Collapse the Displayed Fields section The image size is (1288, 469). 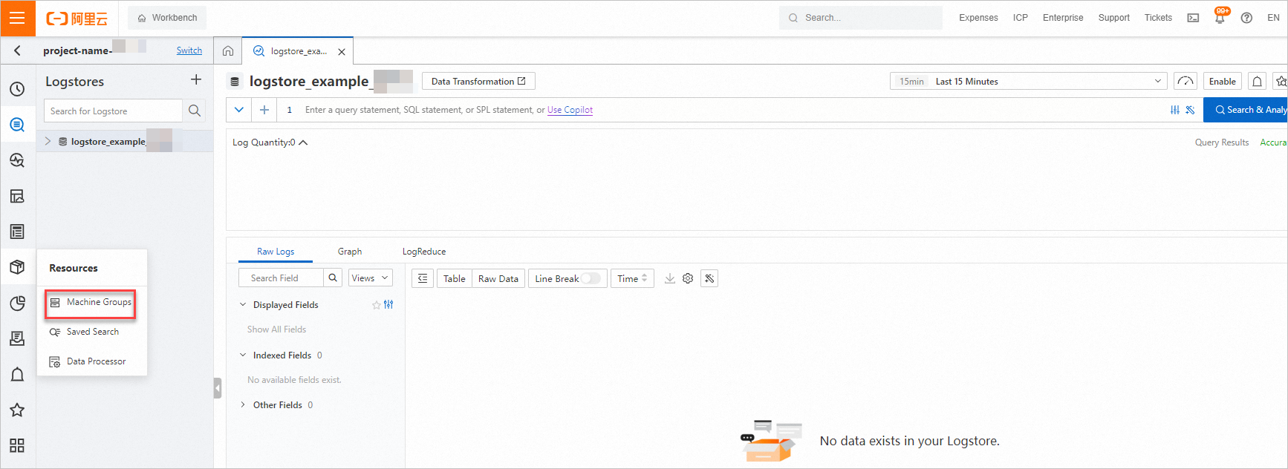point(243,305)
